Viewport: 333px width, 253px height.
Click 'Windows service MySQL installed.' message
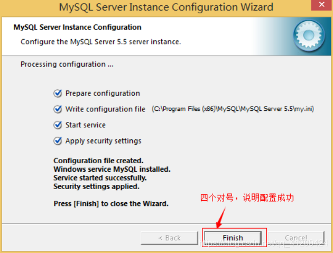(112, 169)
